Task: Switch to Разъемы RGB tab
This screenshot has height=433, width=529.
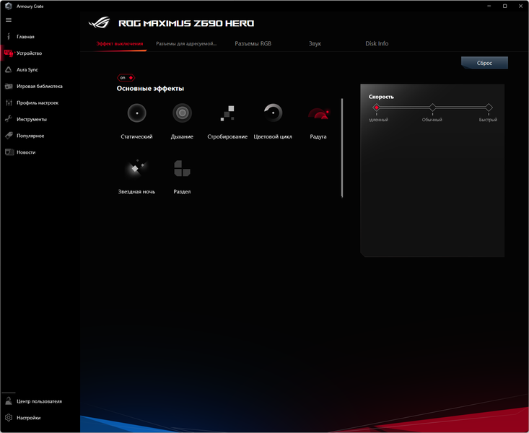Action: click(253, 43)
